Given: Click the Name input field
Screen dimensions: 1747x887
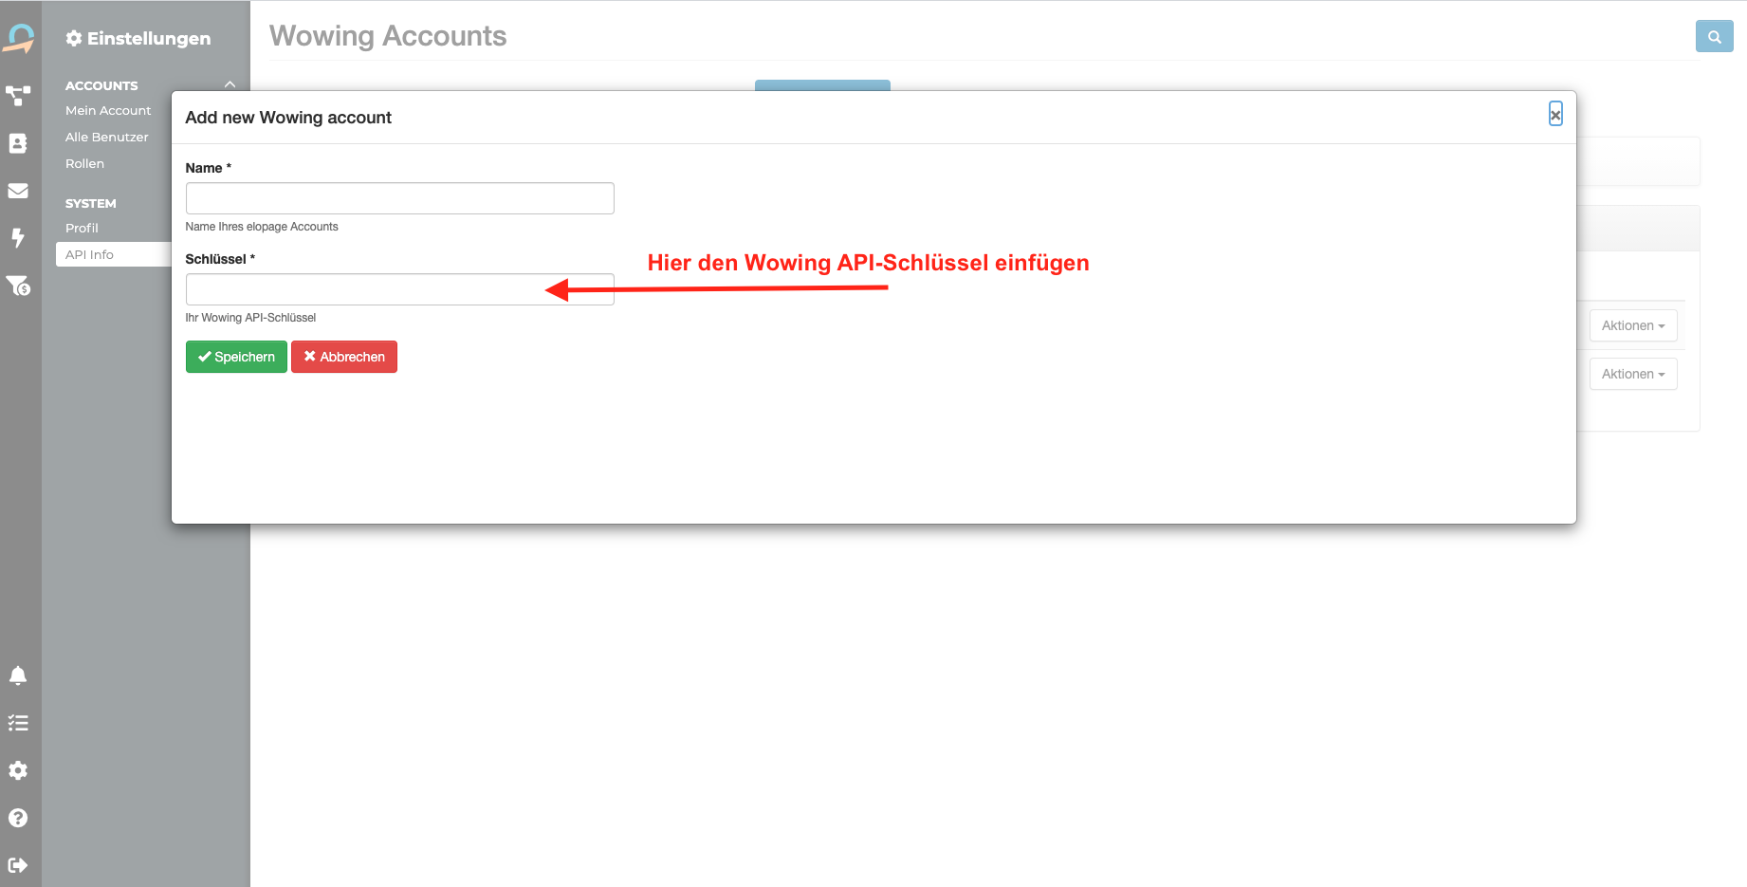Looking at the screenshot, I should (399, 198).
